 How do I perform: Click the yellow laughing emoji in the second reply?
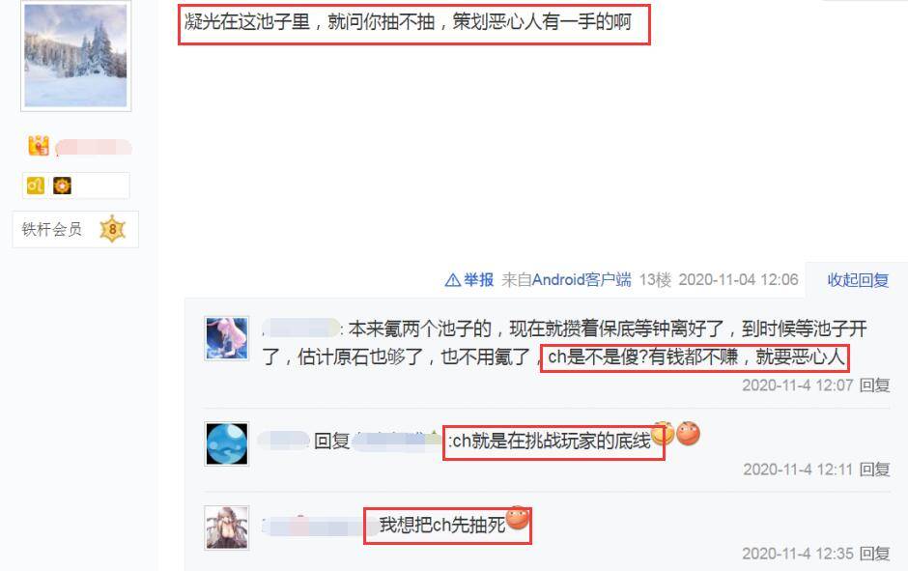(x=663, y=433)
